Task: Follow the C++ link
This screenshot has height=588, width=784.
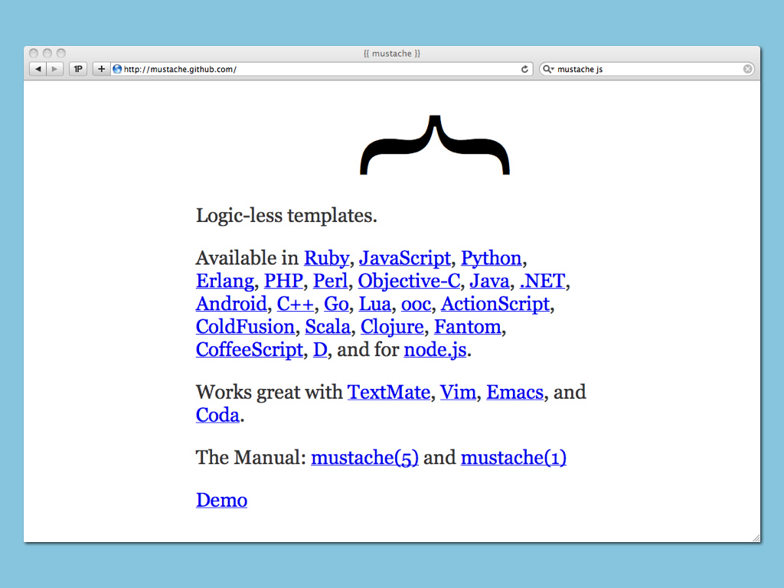Action: (x=296, y=304)
